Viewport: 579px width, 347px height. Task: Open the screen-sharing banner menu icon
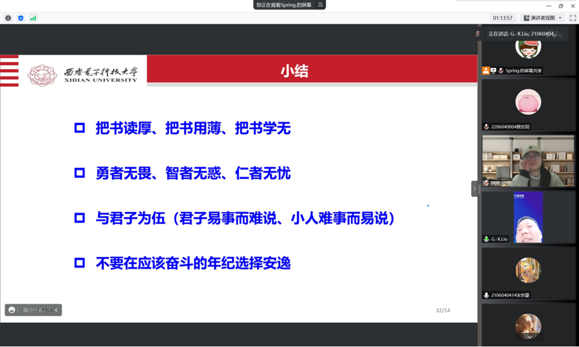pyautogui.click(x=320, y=5)
